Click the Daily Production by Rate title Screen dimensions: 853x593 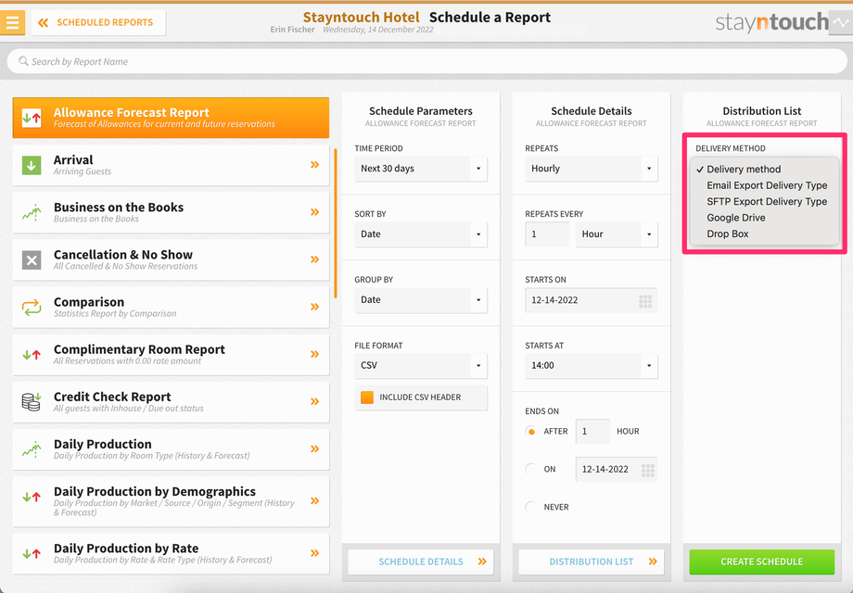coord(126,548)
